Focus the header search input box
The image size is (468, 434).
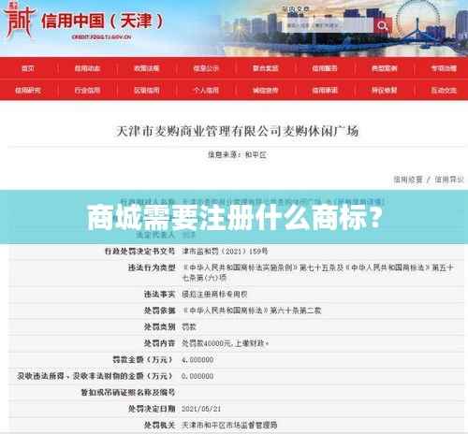coord(329,25)
